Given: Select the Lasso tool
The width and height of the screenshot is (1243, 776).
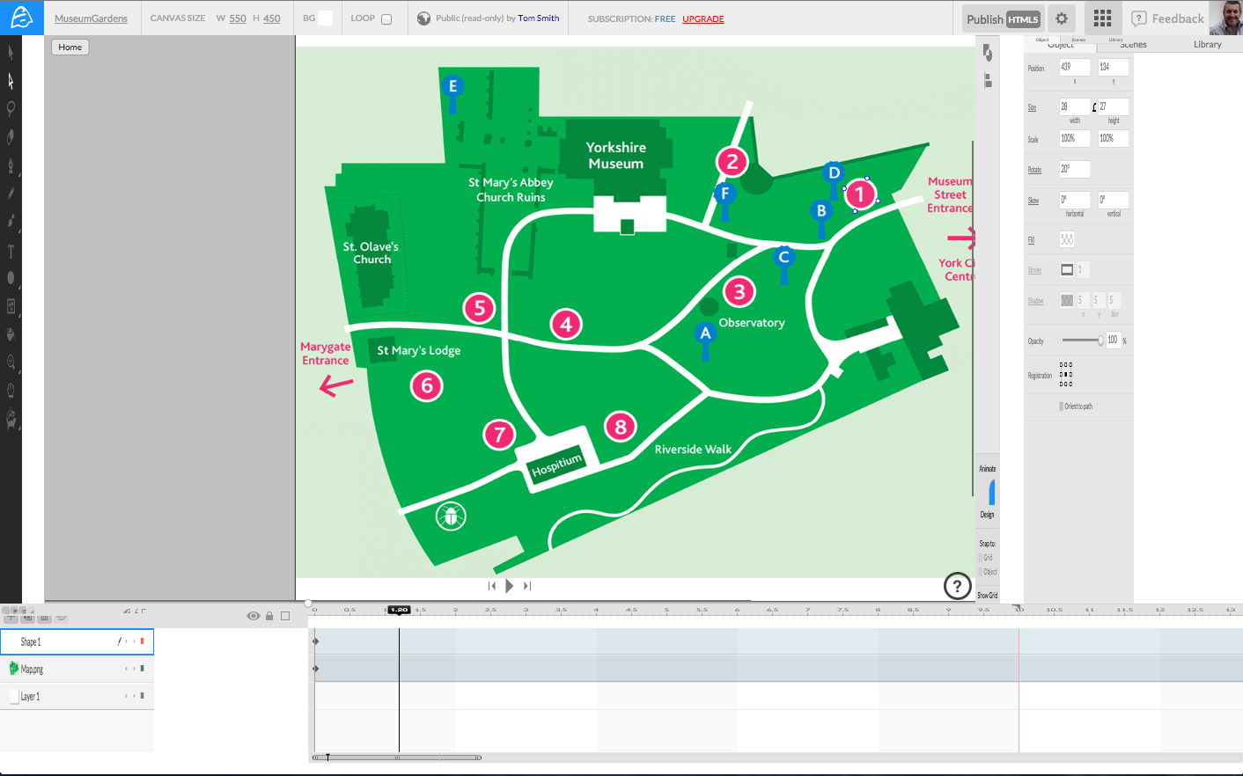Looking at the screenshot, I should 11,109.
